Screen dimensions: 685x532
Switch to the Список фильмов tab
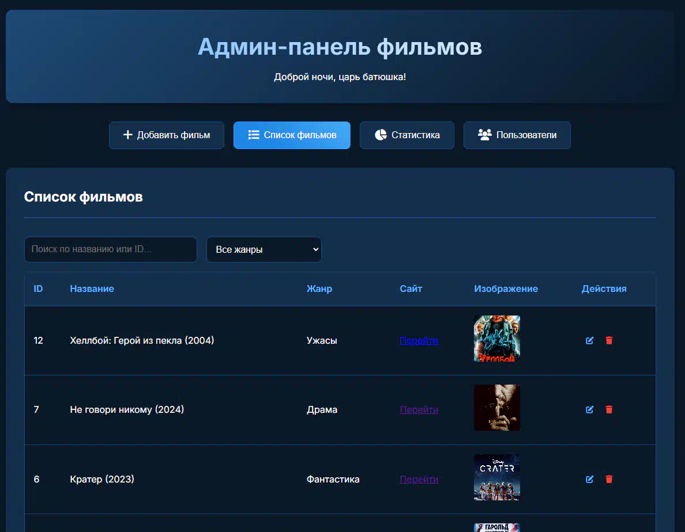292,135
